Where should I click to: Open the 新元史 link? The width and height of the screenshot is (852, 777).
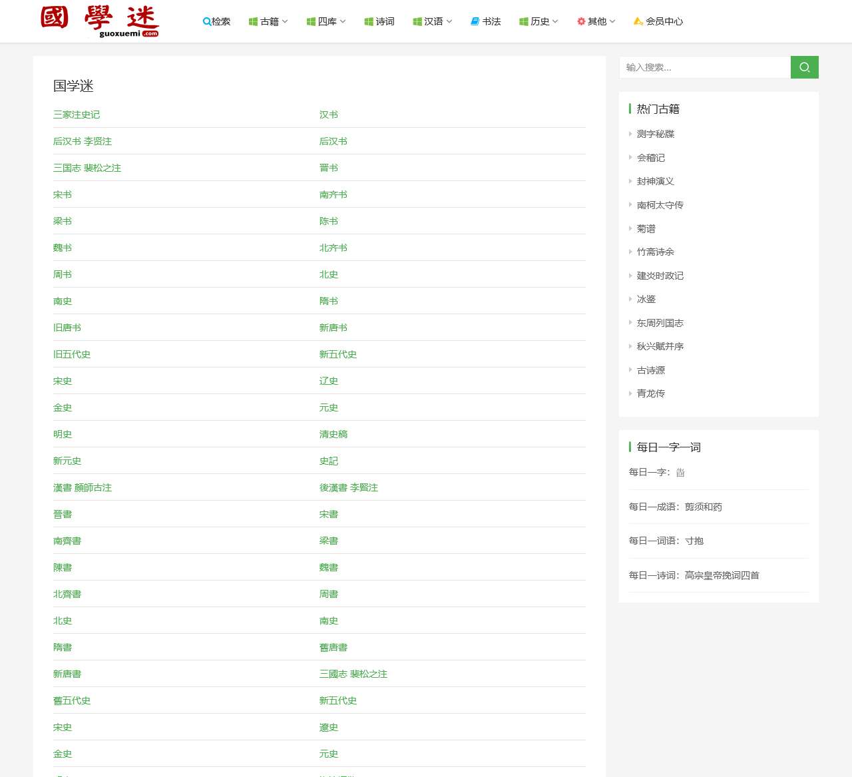point(67,461)
